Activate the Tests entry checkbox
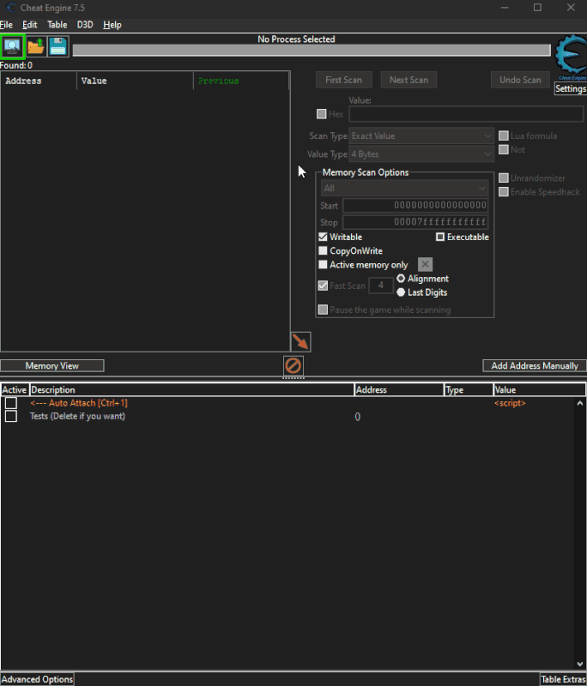 tap(11, 416)
